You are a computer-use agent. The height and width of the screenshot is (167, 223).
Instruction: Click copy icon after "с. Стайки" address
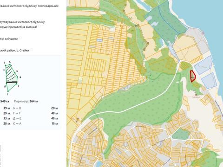pos(32,50)
